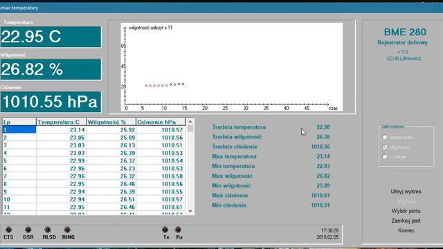Click the time 17:38:28 in status bar
Screen dimensions: 443x249
329,230
